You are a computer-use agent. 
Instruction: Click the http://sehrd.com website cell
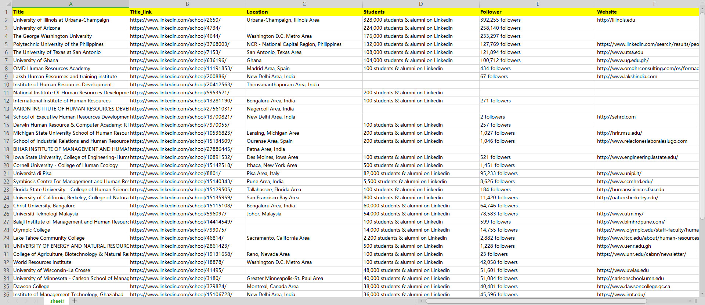coord(648,117)
